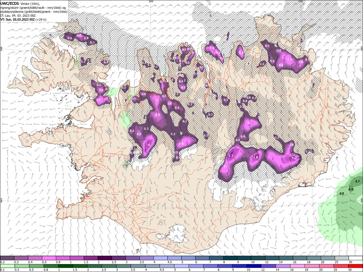Pick the dark teal 8 swatch in the upper legend row
The height and width of the screenshot is (272, 363).
tap(230, 258)
